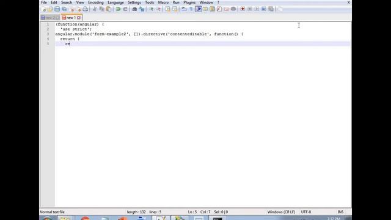Open the Language menu
The image size is (391, 220).
(115, 2)
